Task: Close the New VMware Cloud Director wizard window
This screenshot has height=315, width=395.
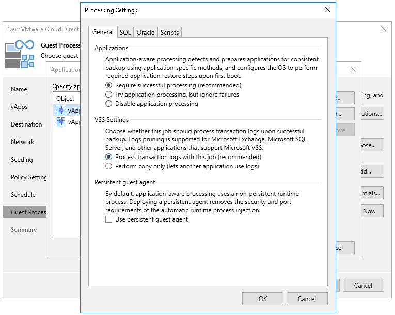Action: (384, 29)
